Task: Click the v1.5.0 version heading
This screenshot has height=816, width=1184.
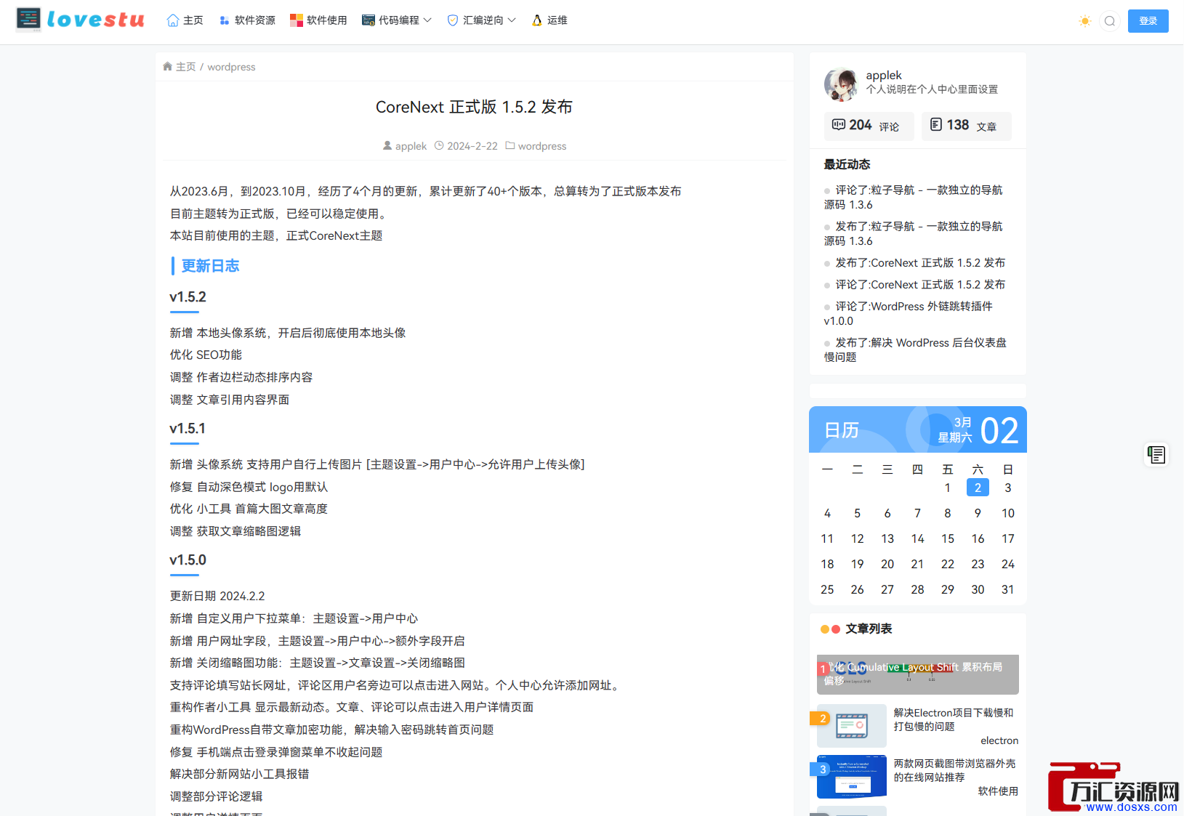Action: point(188,560)
